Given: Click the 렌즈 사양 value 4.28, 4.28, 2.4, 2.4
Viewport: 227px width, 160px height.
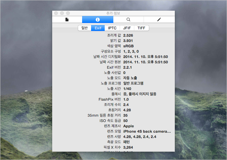Looking at the screenshot, I should 140,137.
